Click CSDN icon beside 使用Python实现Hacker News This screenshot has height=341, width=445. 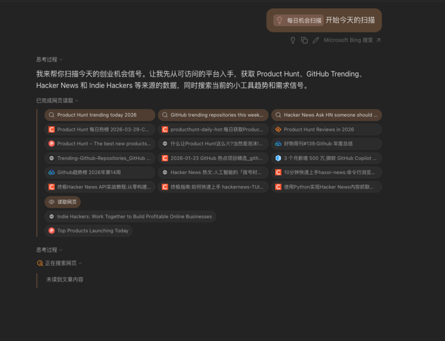278,187
